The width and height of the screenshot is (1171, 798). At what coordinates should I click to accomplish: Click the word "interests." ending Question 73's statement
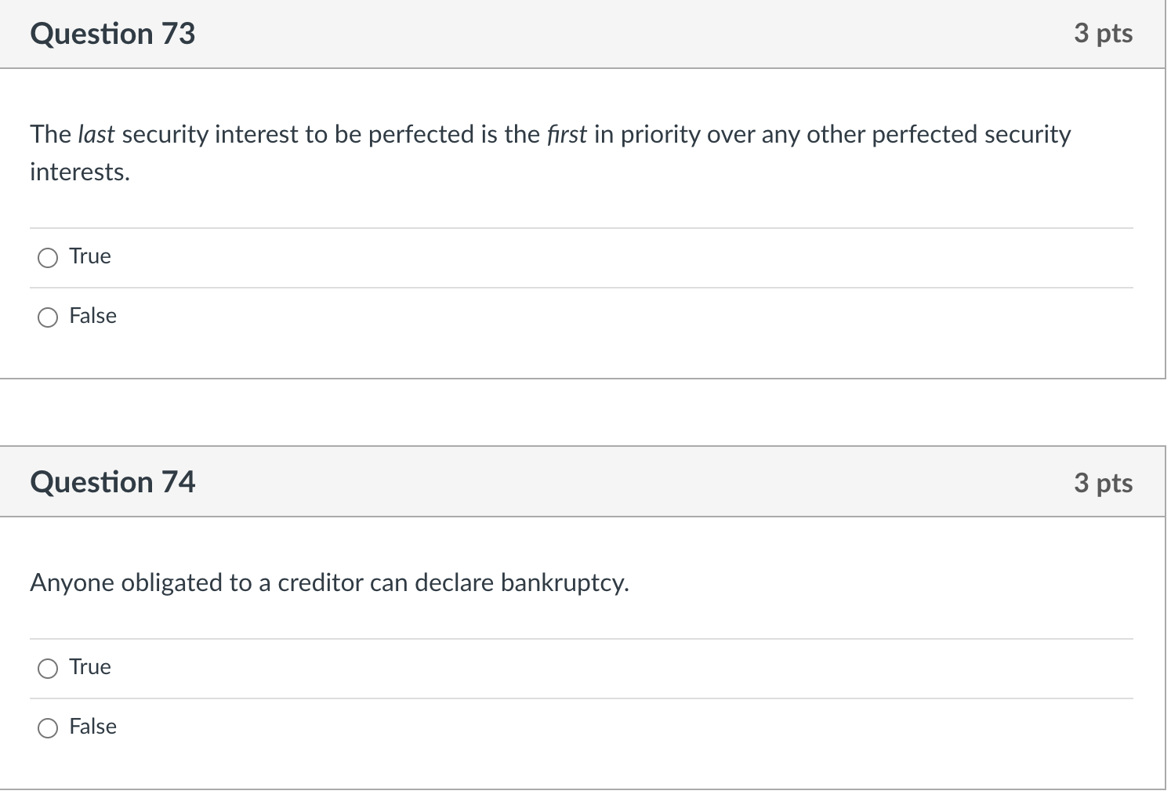pos(80,172)
